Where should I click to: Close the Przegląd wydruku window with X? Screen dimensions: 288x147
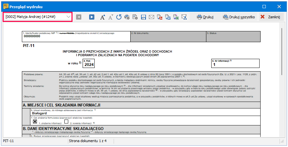tap(279, 7)
